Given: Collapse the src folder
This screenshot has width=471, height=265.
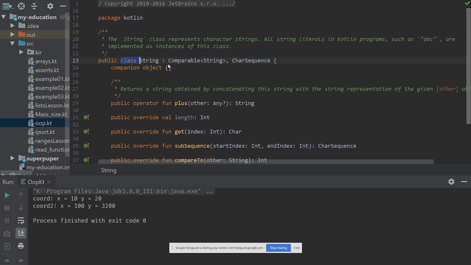Looking at the screenshot, I should click(x=13, y=43).
